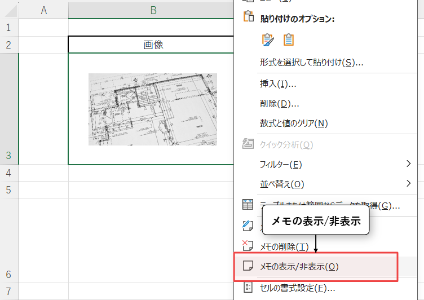
Task: Select the column A header
Action: pyautogui.click(x=43, y=10)
